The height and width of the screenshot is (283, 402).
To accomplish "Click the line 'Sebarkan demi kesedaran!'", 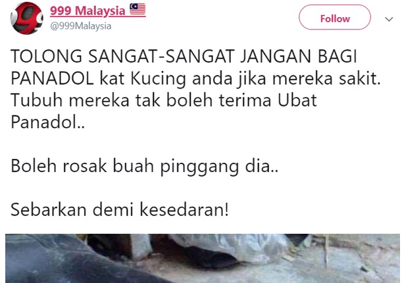I will [120, 209].
